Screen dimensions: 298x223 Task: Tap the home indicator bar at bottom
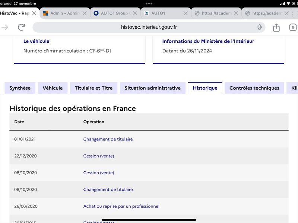[149, 220]
